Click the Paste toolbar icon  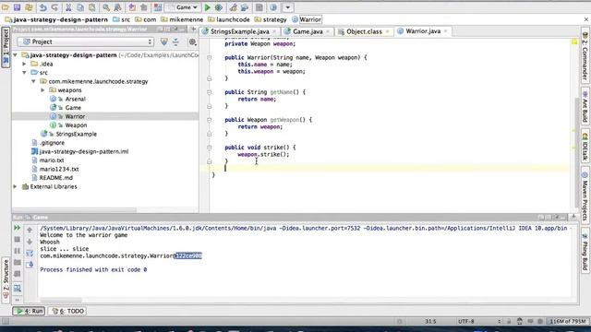pyautogui.click(x=92, y=7)
